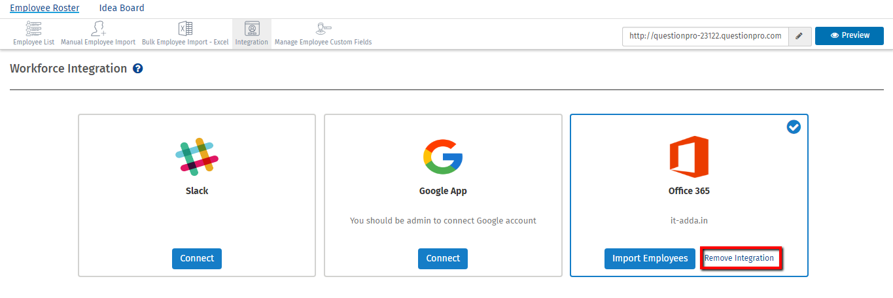Screen dimensions: 893x298
Task: Click the Manual Employee Import icon
Action: coord(98,29)
